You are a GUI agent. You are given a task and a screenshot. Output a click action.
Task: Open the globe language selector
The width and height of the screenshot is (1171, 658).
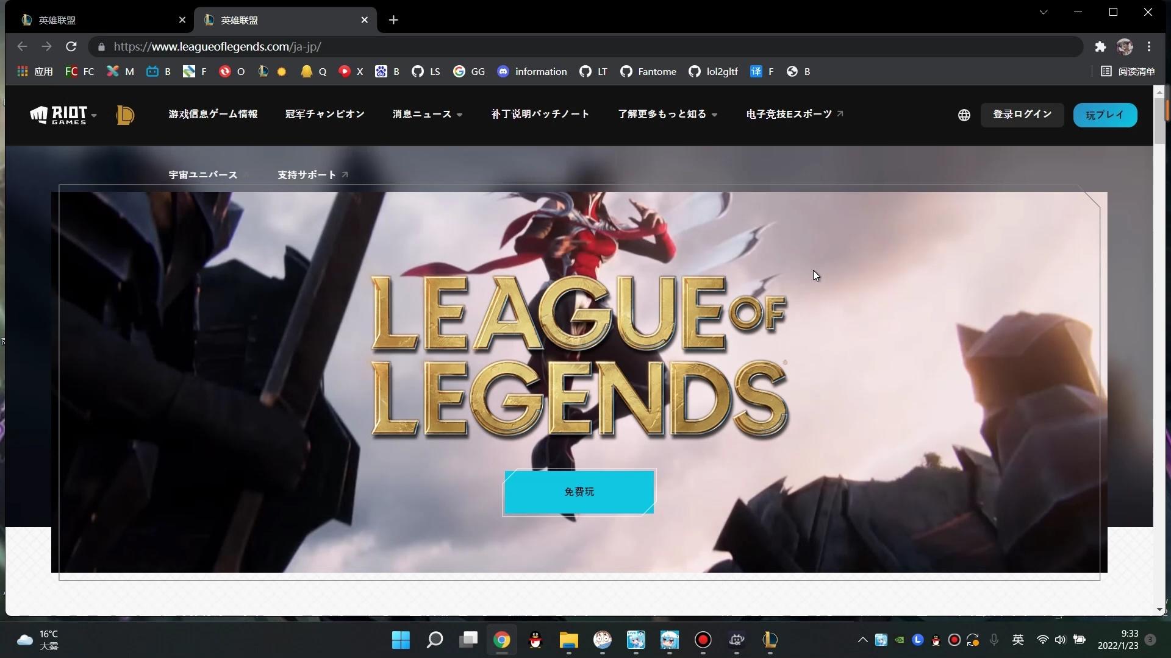click(964, 115)
